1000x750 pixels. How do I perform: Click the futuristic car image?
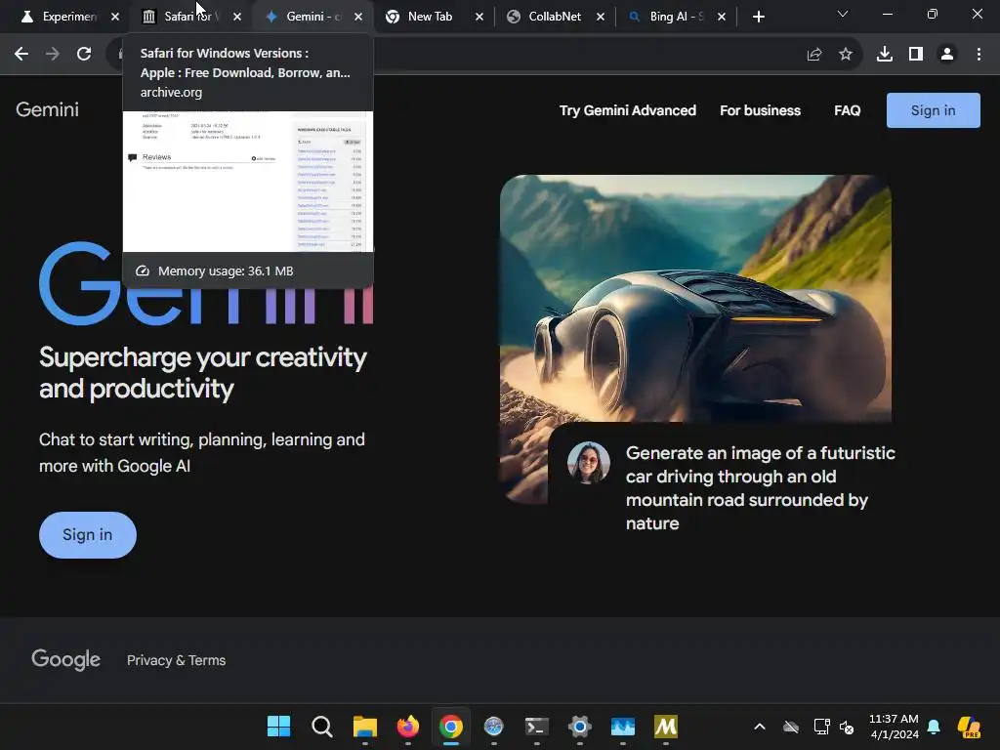click(x=695, y=298)
